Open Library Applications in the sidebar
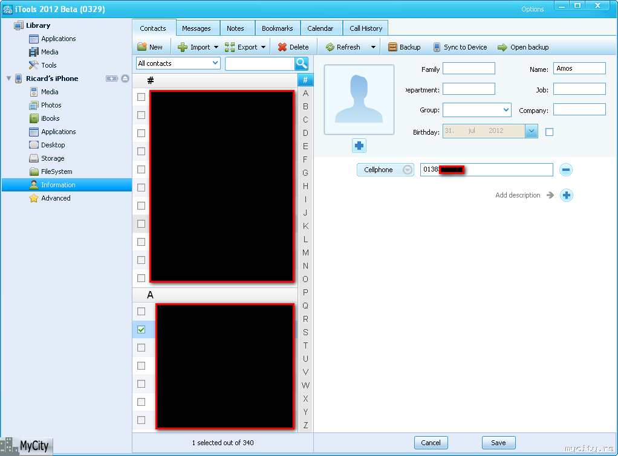Image resolution: width=618 pixels, height=456 pixels. (58, 39)
